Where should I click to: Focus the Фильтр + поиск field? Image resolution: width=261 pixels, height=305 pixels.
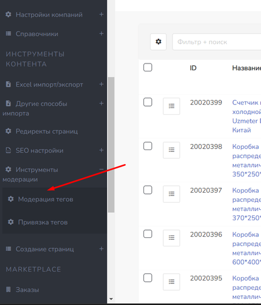pos(216,42)
